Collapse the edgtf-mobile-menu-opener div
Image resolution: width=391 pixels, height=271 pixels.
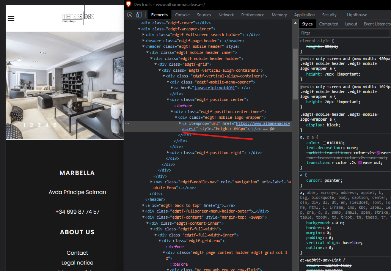168,82
